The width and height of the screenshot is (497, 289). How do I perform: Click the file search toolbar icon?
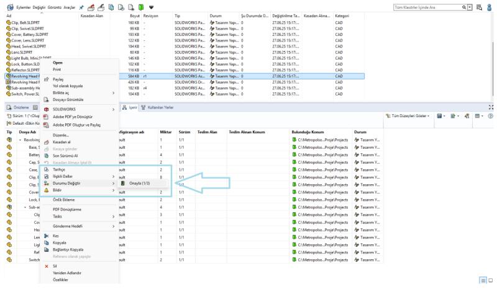click(131, 7)
